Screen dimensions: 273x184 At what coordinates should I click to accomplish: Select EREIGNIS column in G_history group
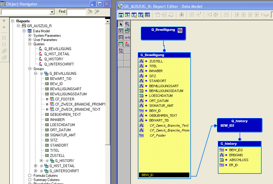tap(236, 155)
